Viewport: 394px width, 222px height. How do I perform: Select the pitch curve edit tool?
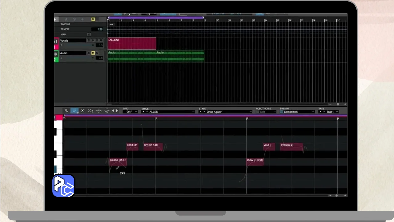click(x=90, y=111)
